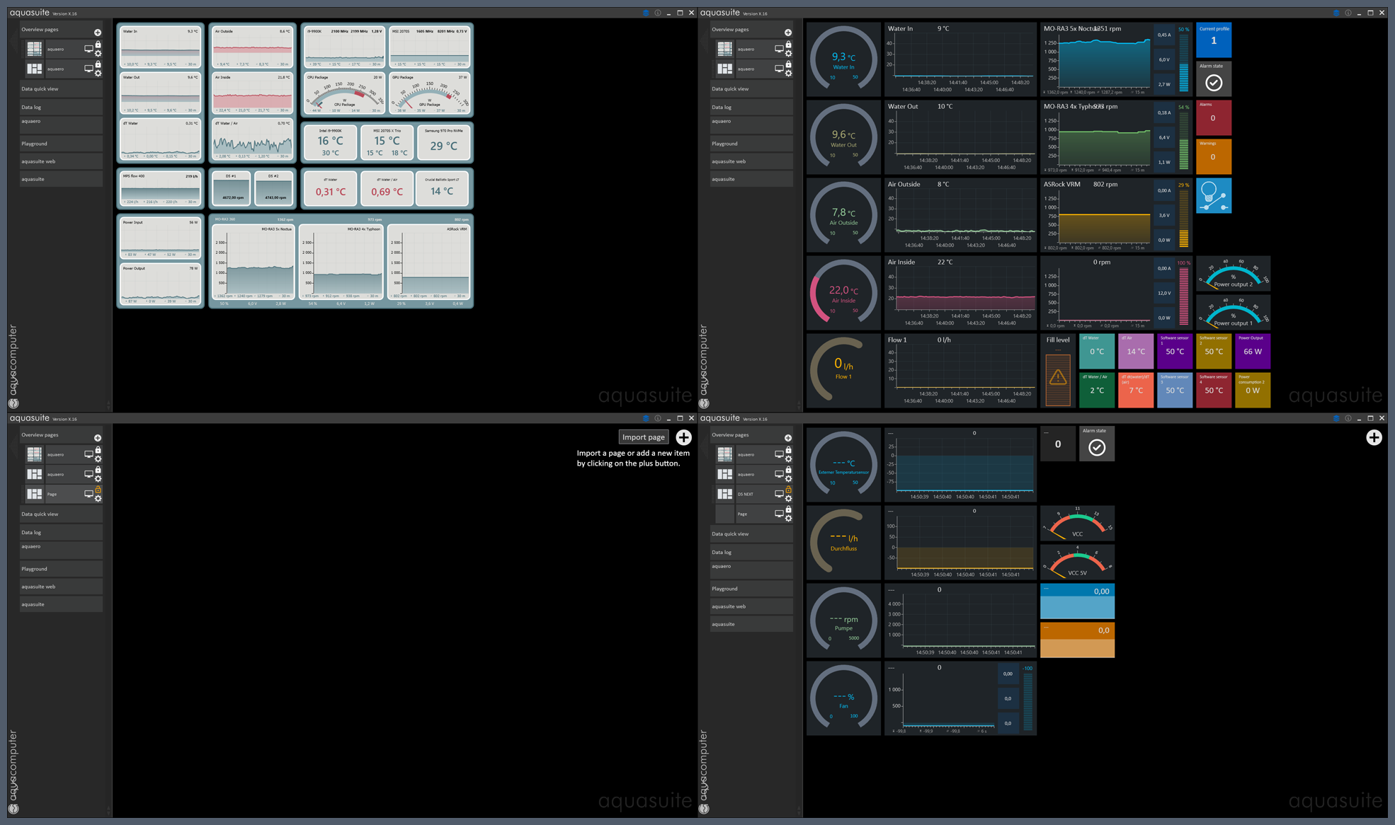Click the monitor icon next to DS NEXT
Screen dimensions: 1395x825
tap(779, 494)
